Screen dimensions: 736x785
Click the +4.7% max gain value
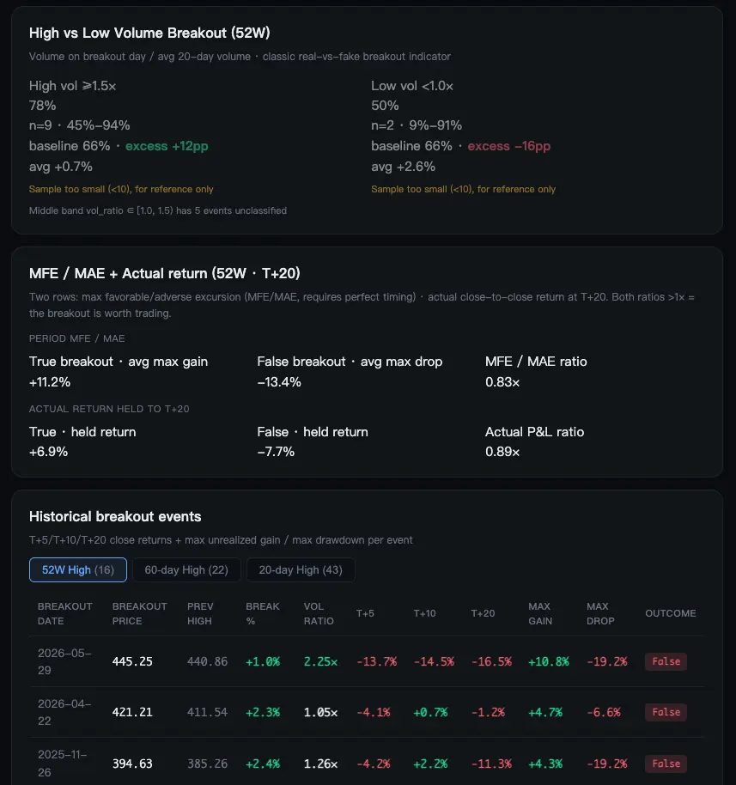pyautogui.click(x=545, y=712)
